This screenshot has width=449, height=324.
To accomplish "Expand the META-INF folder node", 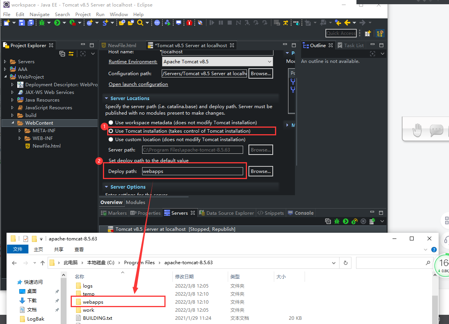I will coord(20,130).
